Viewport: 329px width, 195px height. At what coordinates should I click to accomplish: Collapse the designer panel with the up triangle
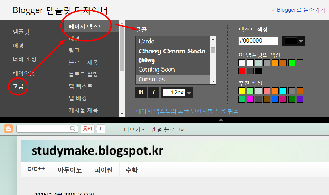(221, 120)
